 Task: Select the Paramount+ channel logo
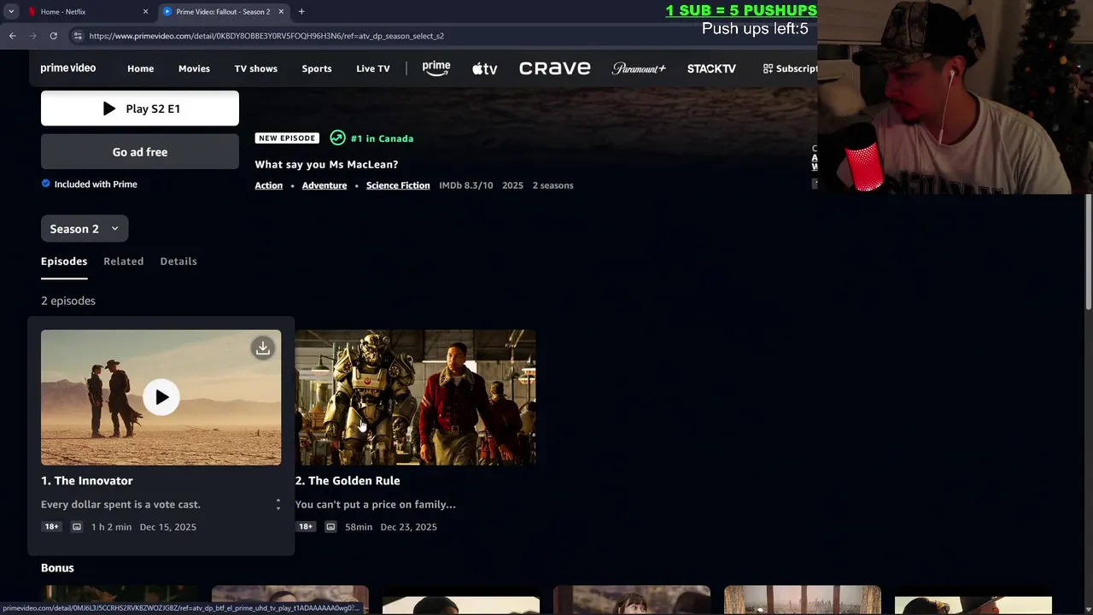[639, 68]
